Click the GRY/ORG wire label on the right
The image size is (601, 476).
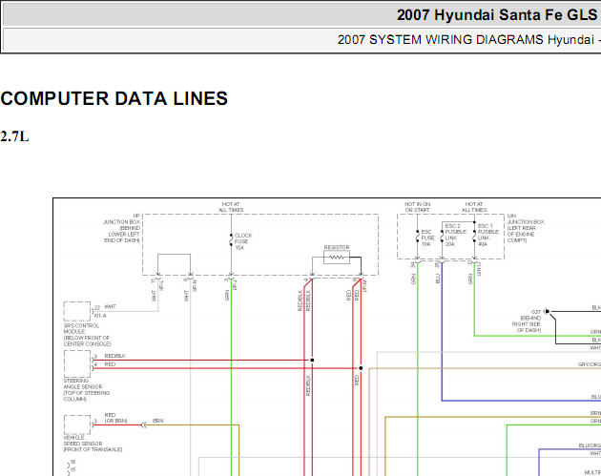(590, 364)
